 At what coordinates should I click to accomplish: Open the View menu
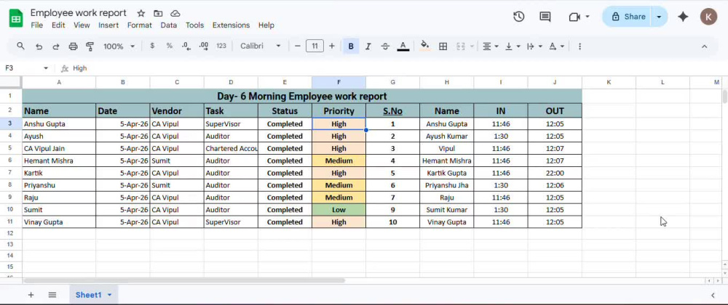[82, 25]
